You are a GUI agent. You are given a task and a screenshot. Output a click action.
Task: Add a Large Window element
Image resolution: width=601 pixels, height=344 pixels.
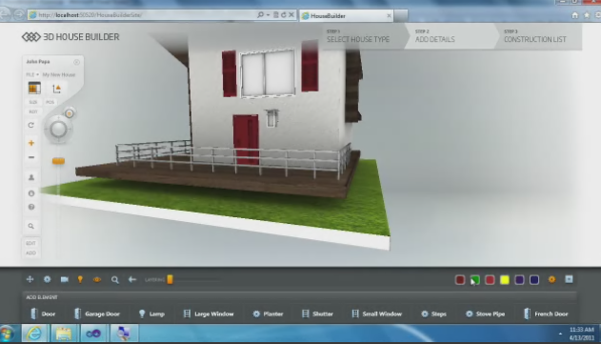209,314
